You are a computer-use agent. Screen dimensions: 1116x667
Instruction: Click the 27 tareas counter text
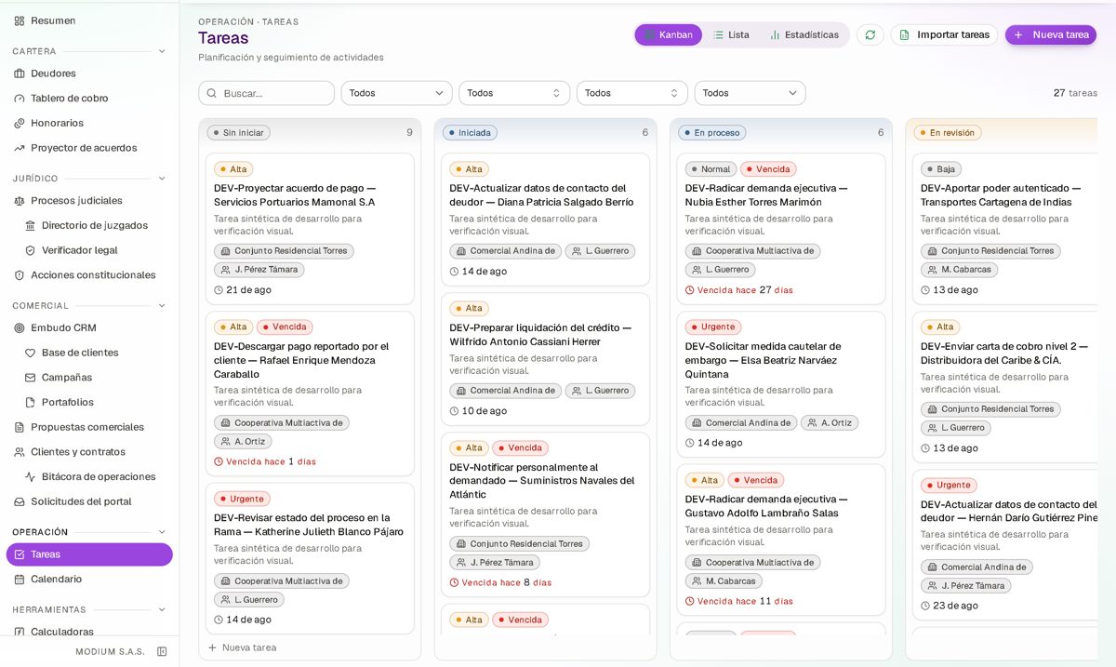tap(1075, 93)
